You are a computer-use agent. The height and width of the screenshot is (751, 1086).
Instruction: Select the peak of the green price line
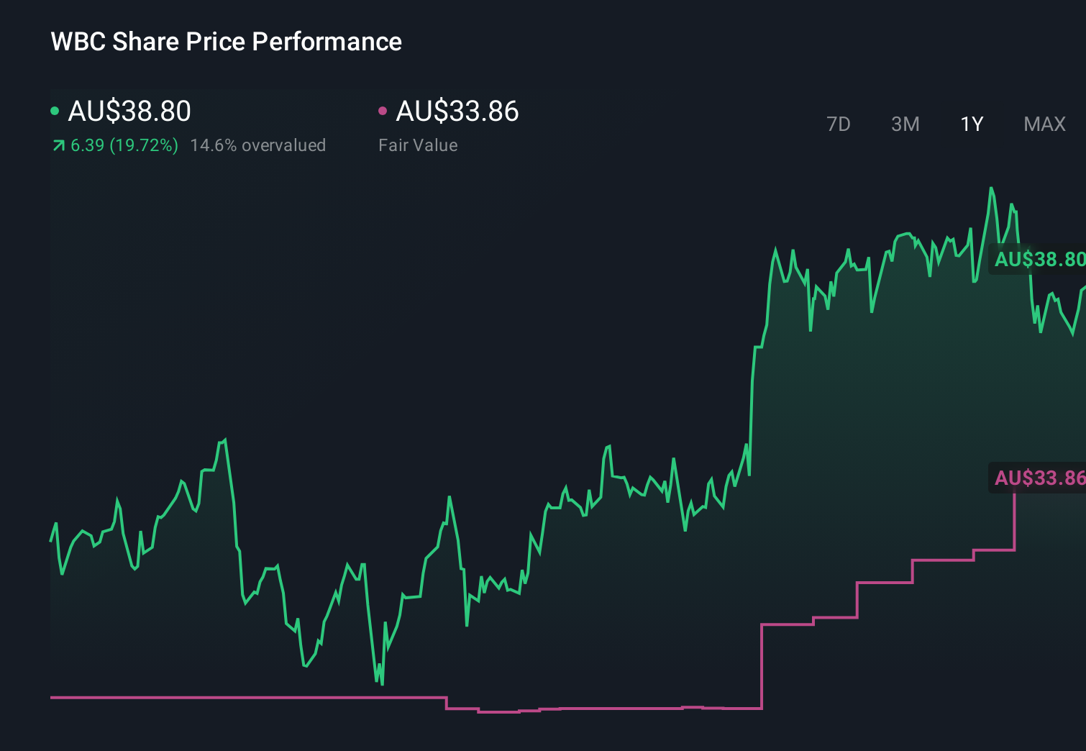(x=993, y=188)
